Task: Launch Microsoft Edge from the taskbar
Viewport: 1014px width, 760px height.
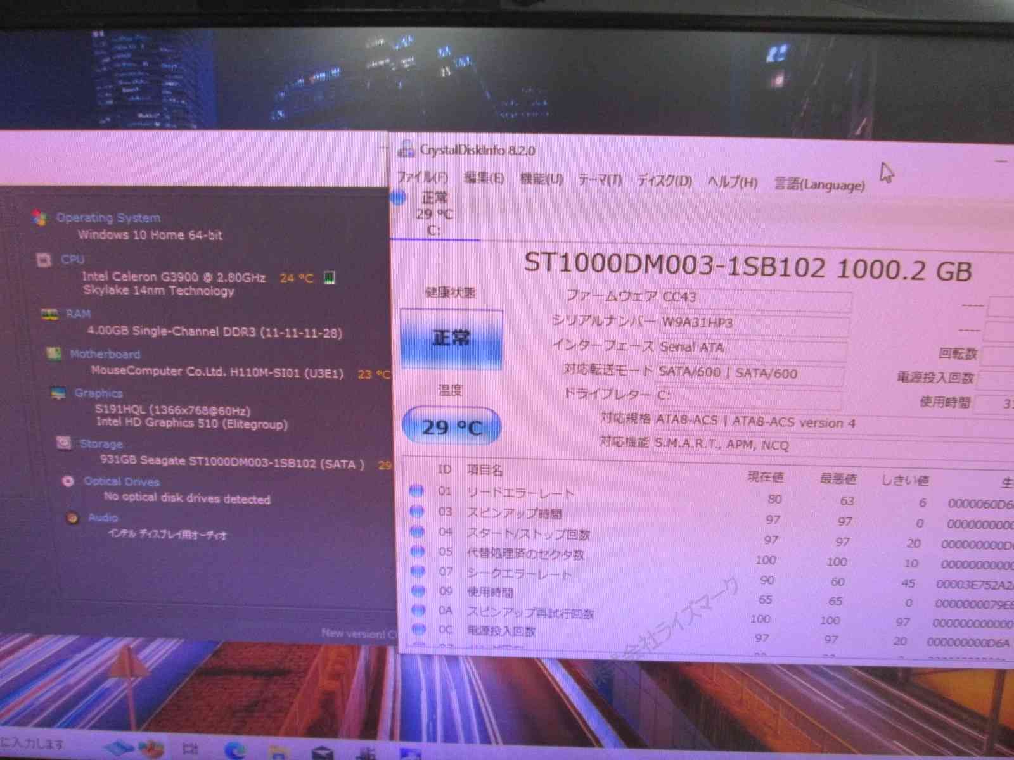Action: tap(235, 750)
